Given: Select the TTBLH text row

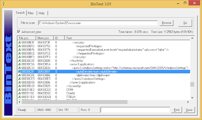Looking at the screenshot, I should pyautogui.click(x=104, y=97).
